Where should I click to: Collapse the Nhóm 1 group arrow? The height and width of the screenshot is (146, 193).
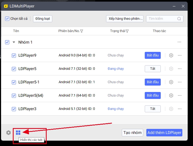[14, 42]
